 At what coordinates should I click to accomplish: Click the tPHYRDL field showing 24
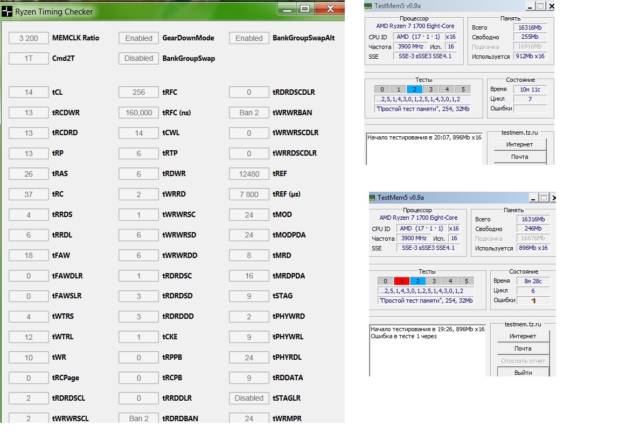(x=249, y=358)
